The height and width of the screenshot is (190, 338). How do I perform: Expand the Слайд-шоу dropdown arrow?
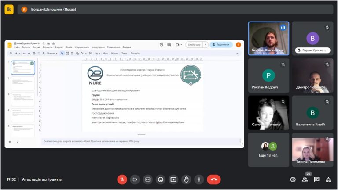point(206,45)
